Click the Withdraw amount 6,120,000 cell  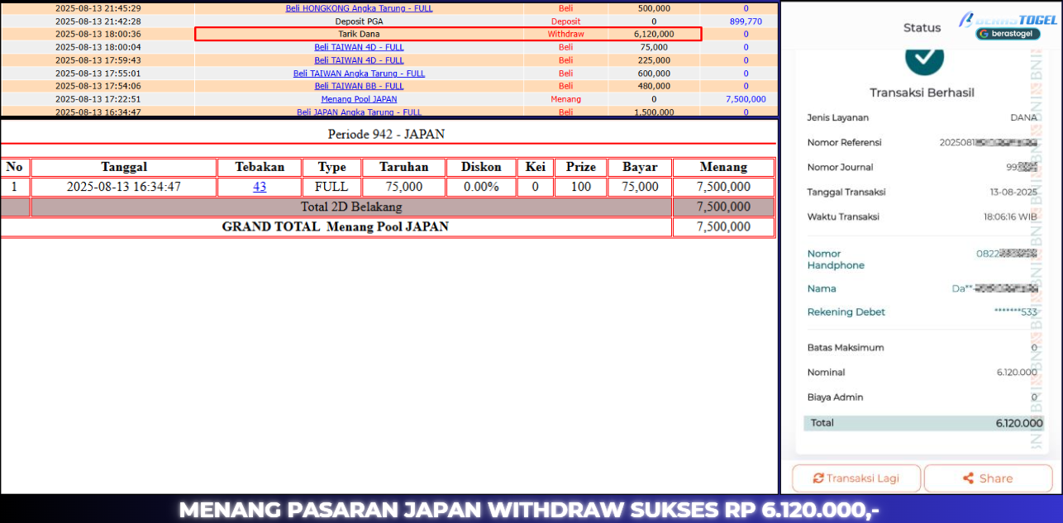point(654,34)
